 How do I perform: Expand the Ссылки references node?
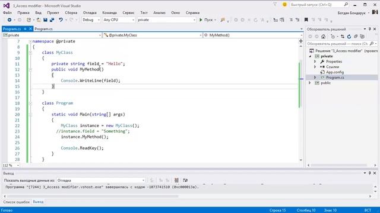(315, 67)
